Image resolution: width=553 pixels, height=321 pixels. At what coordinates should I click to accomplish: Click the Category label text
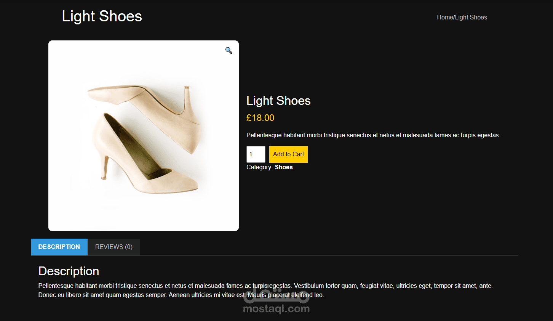259,167
